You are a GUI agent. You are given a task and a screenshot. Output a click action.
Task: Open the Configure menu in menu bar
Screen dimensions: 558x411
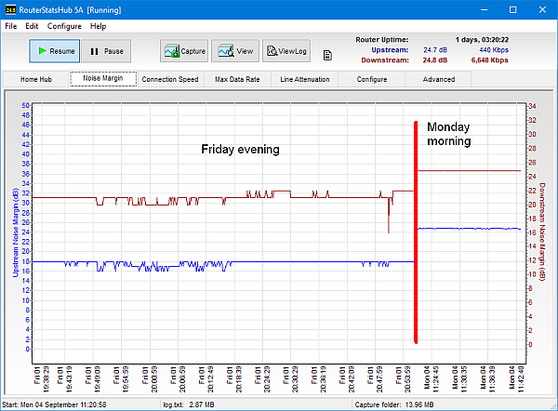[x=64, y=26]
